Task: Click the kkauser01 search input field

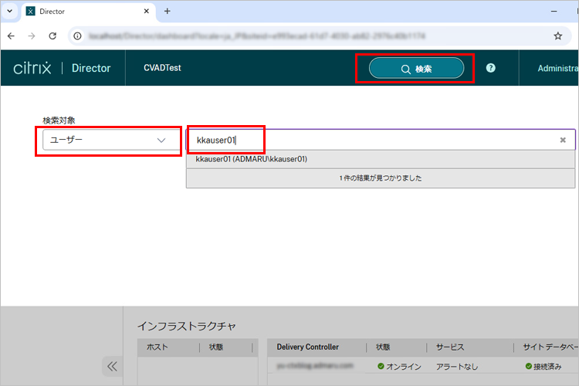Action: [371, 140]
